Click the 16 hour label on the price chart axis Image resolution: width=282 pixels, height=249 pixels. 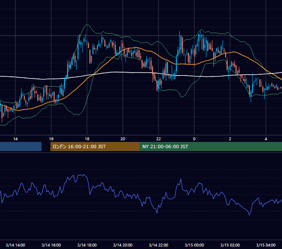click(51, 139)
